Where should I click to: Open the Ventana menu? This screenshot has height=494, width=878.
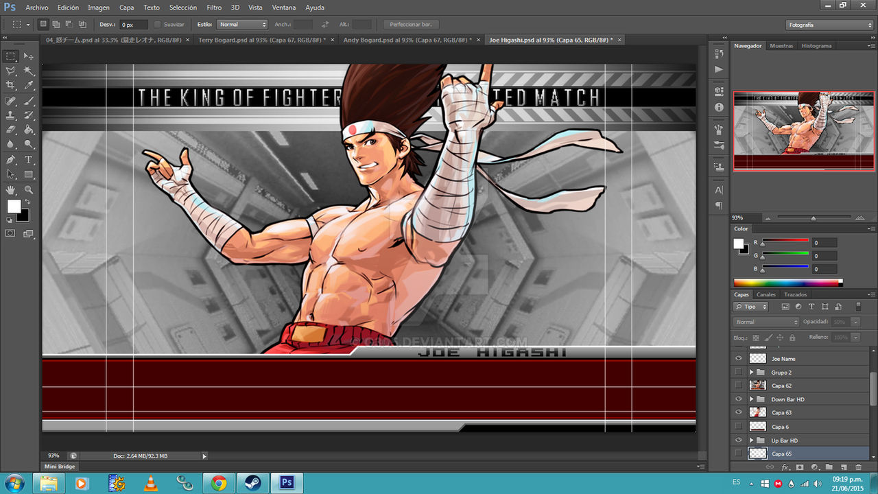click(283, 8)
